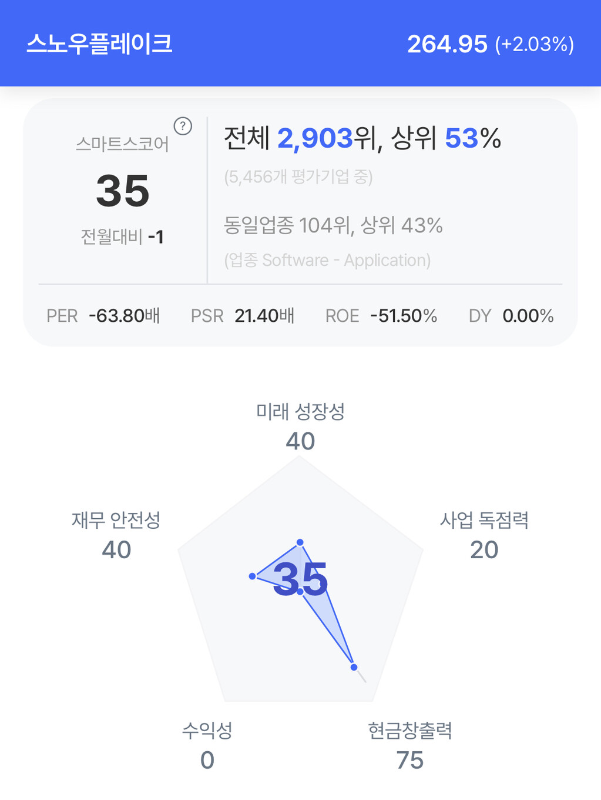Click the smart score help question icon
Viewport: 601px width, 800px height.
point(183,126)
